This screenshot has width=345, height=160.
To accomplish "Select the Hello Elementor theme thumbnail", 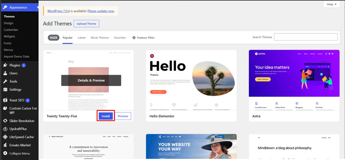I will [191, 80].
